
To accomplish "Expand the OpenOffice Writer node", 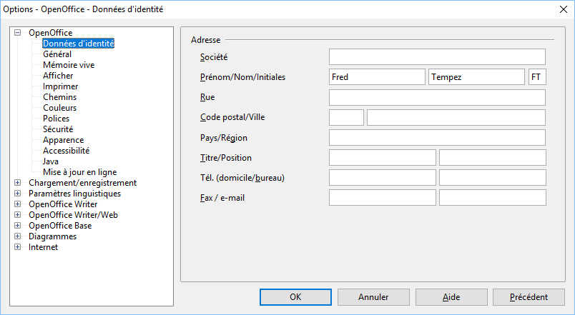I will click(x=18, y=204).
